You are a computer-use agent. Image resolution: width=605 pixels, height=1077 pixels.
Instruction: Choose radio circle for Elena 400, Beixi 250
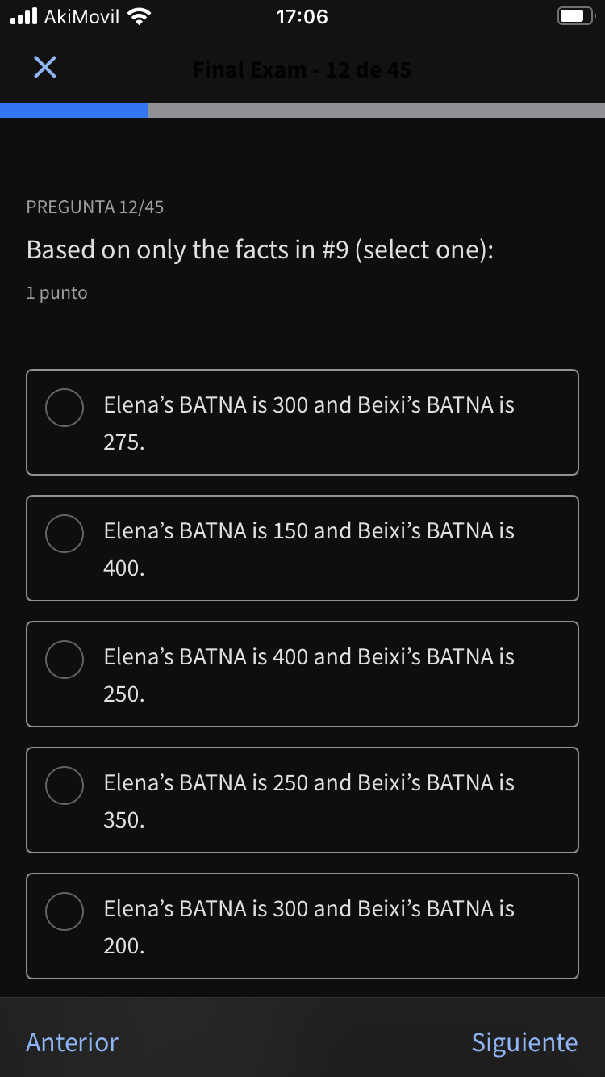[65, 660]
